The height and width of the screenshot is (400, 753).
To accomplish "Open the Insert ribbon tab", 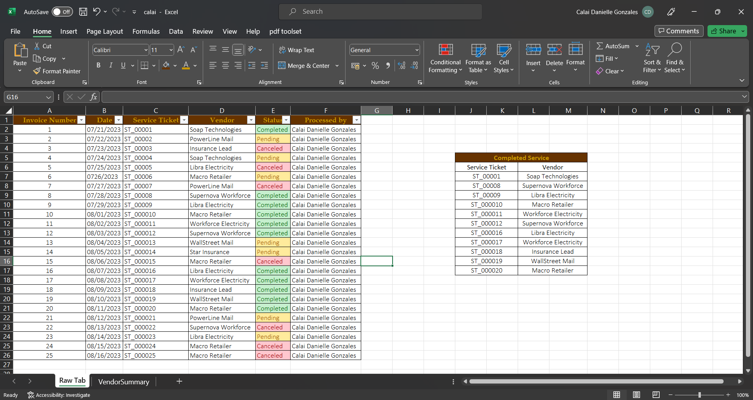I will click(69, 31).
